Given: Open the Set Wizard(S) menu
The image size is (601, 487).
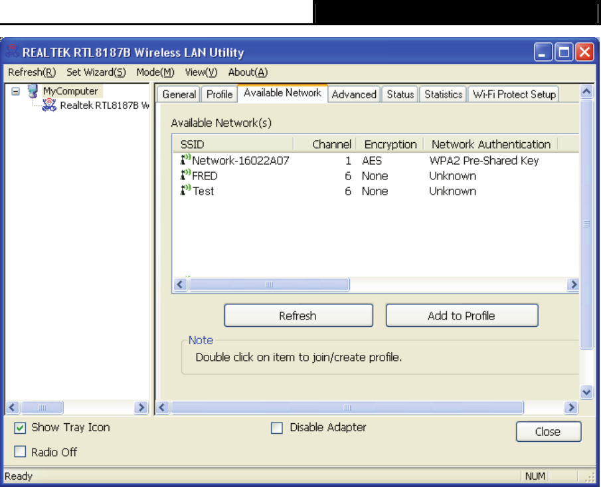Looking at the screenshot, I should [96, 72].
